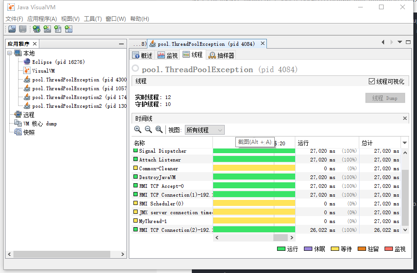Toggle the 线程可视化 checkbox
417x273 pixels.
pyautogui.click(x=372, y=81)
